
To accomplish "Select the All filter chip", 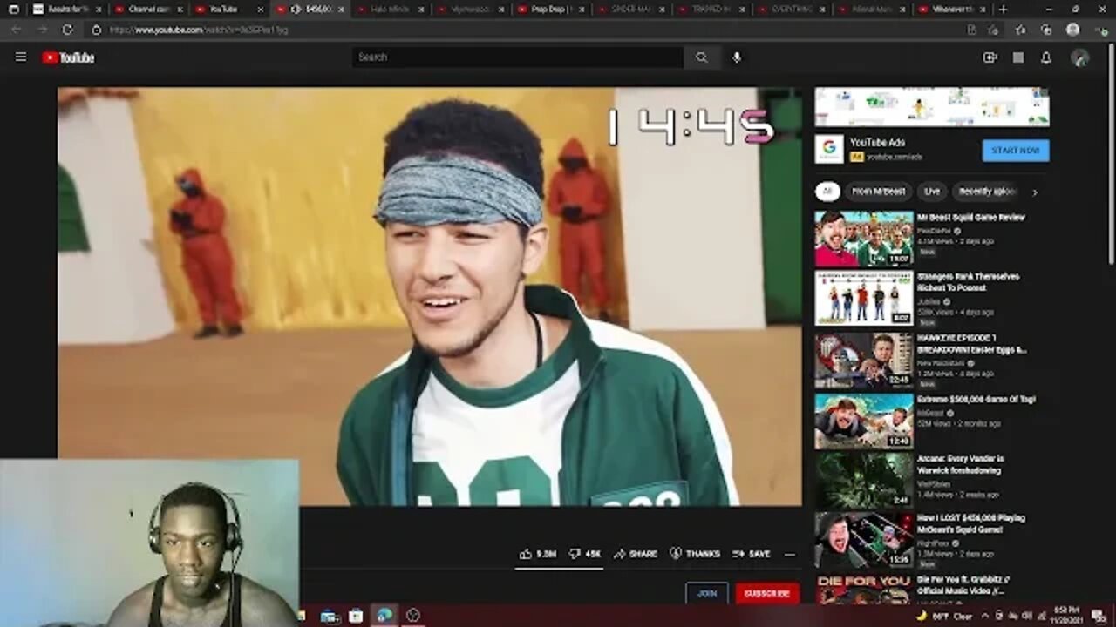I will [827, 192].
